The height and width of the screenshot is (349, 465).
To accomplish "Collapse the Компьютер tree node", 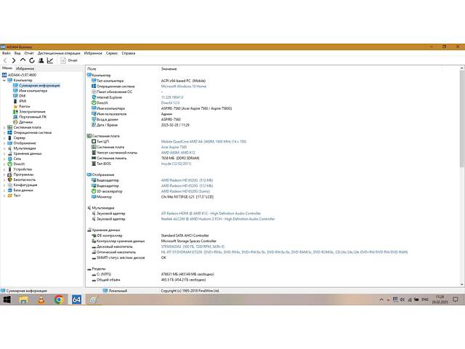I will [4, 81].
